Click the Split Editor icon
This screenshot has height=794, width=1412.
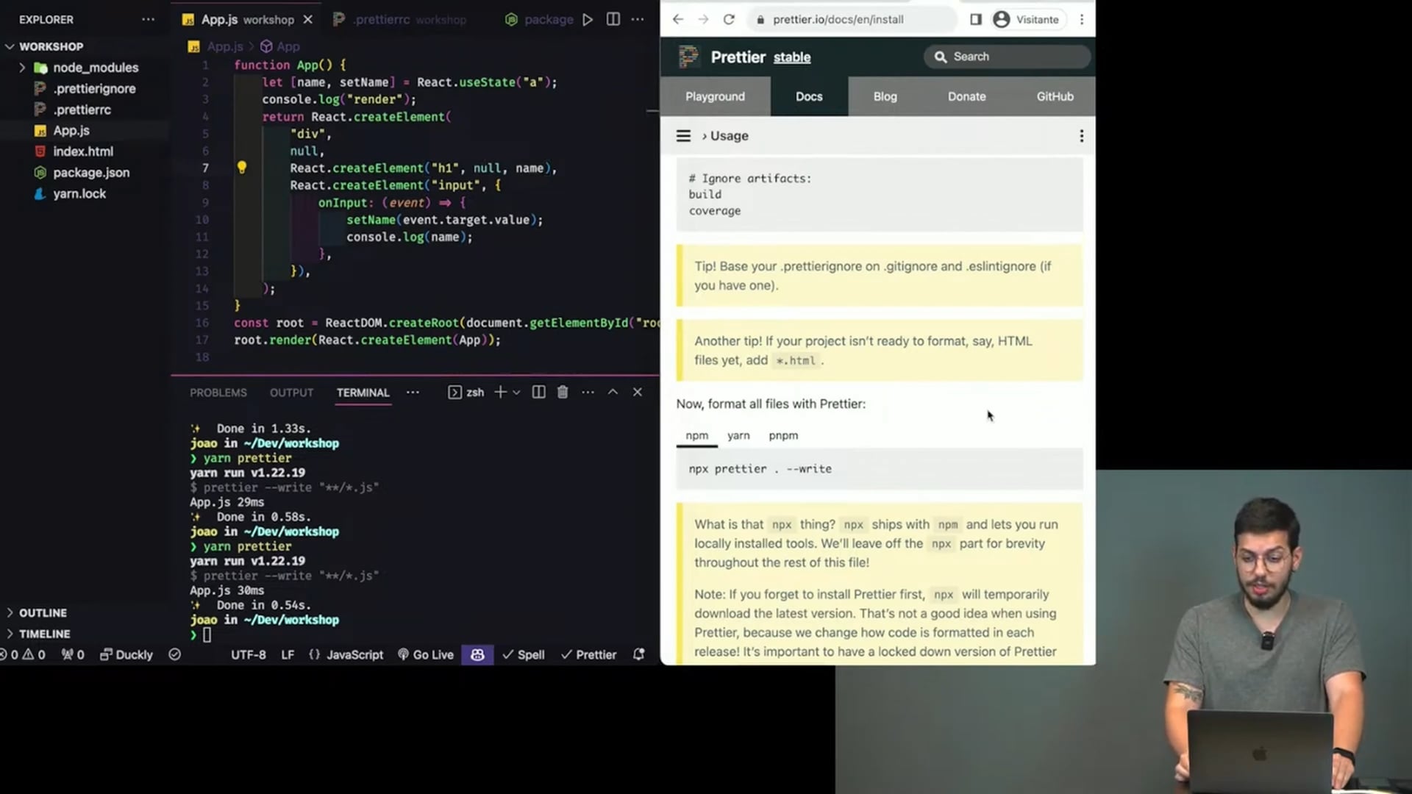pos(613,20)
